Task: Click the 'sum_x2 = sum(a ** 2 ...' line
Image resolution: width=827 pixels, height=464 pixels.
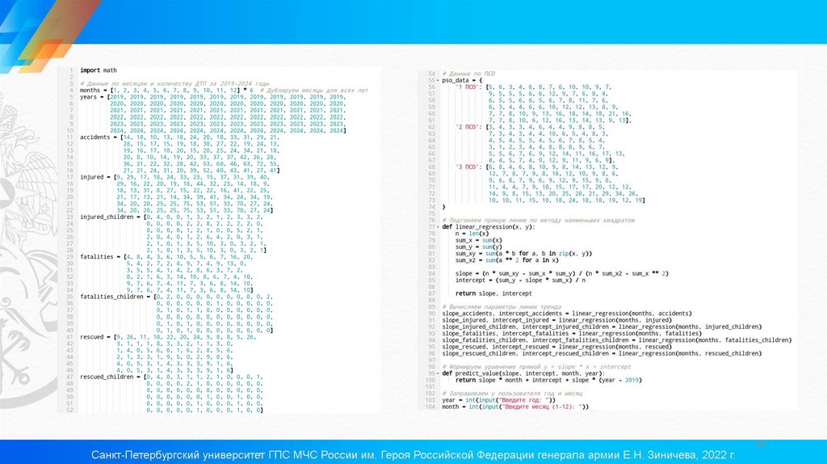Action: tap(507, 260)
